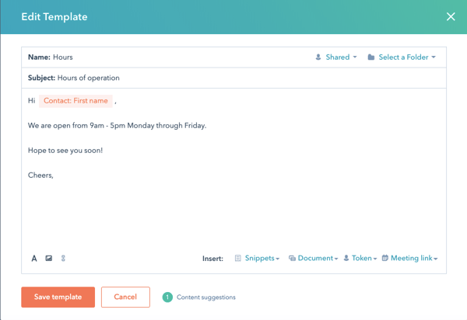Click the 'Hope to see you soon!' line
Viewport: 467px width, 320px height.
[x=65, y=151]
